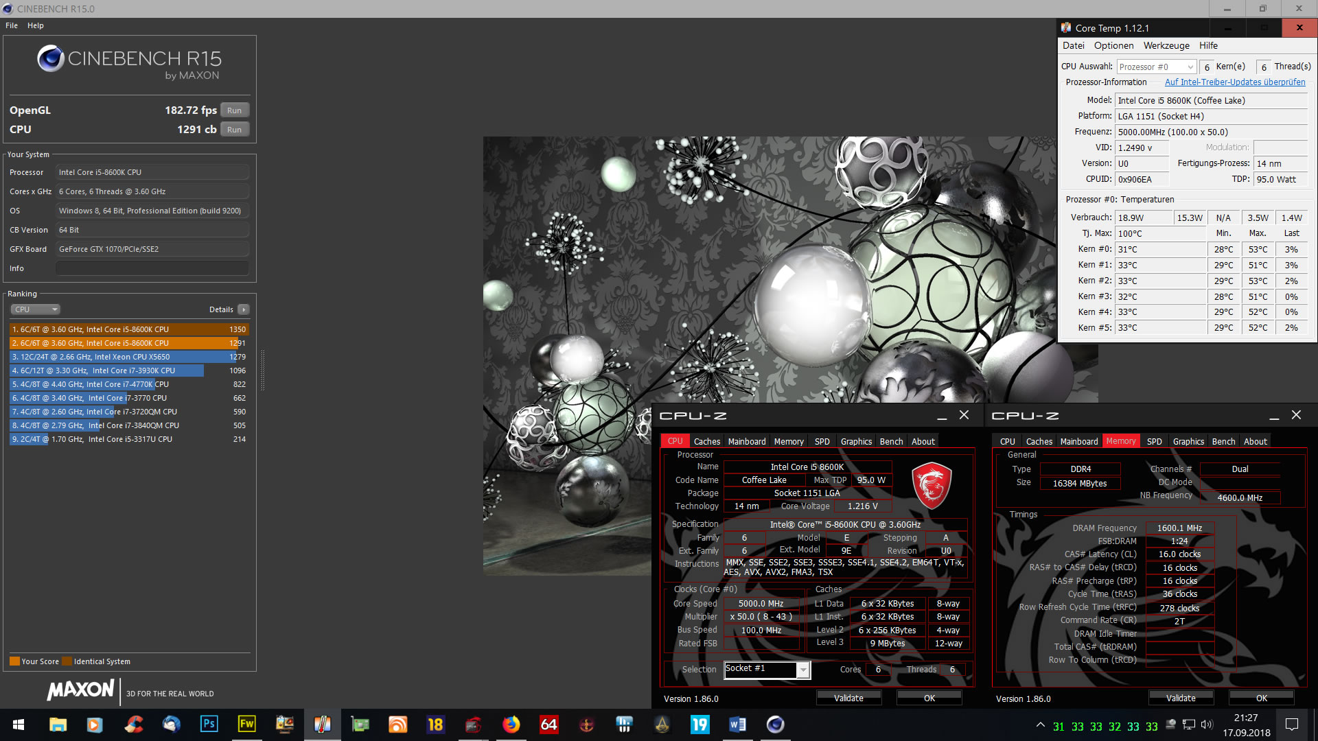Open the Cinebench File menu

coord(12,25)
